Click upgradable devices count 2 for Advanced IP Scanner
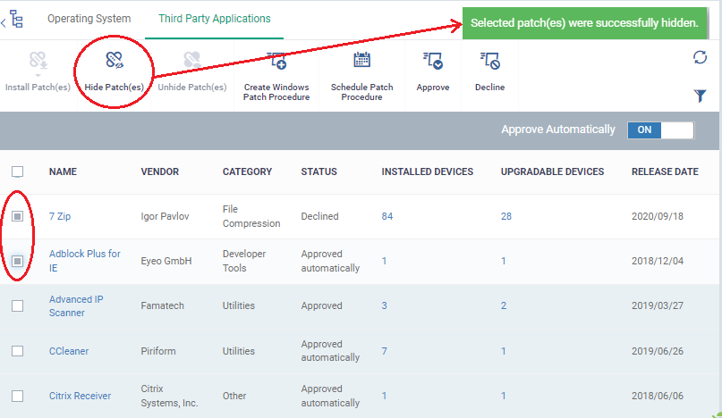Viewport: 722px width, 418px height. pyautogui.click(x=504, y=305)
